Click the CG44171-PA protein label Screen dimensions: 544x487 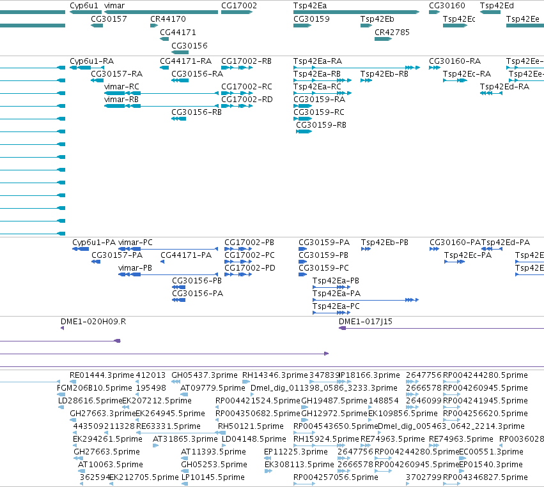(x=186, y=255)
